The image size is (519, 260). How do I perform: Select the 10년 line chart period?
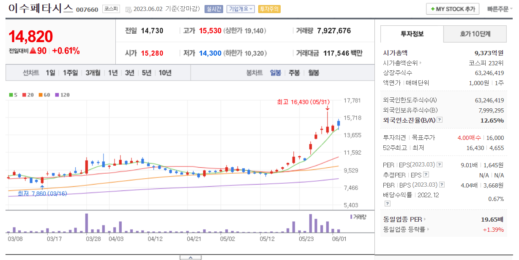[x=165, y=73]
